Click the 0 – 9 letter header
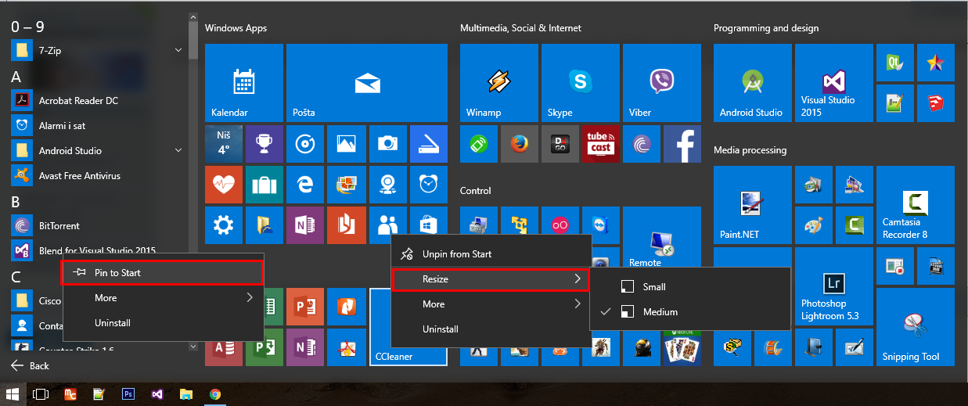968x406 pixels. click(28, 27)
